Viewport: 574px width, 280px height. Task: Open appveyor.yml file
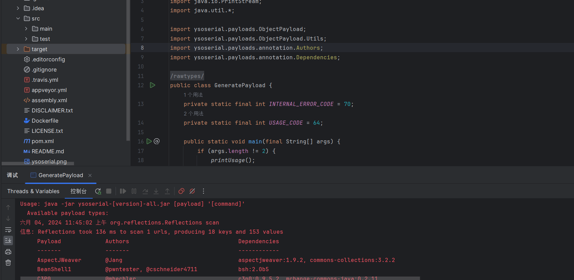tap(45, 90)
